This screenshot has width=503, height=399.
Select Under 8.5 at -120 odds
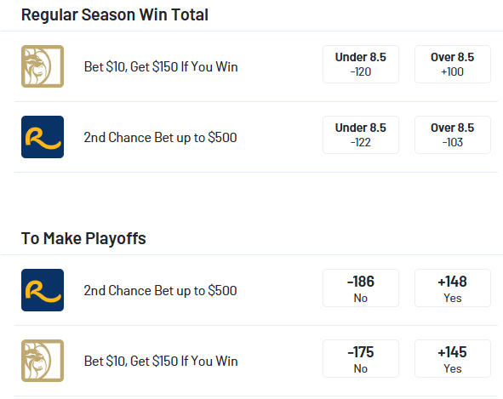tap(361, 64)
